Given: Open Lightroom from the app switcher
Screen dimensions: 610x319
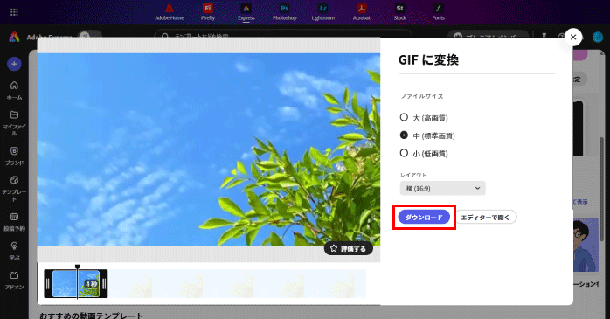Looking at the screenshot, I should tap(322, 12).
